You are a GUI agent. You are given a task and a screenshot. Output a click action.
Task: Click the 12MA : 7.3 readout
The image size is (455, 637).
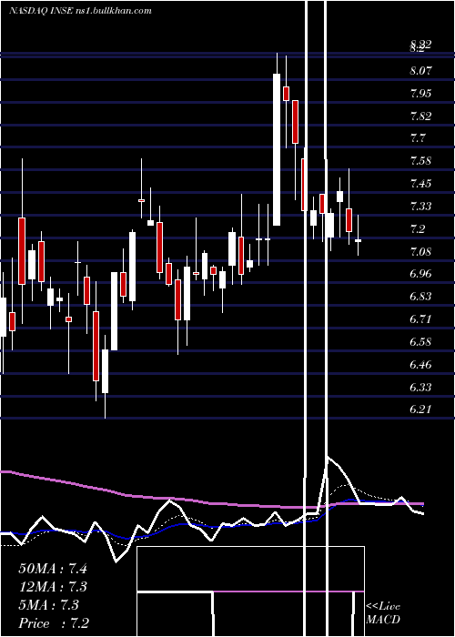coord(53,587)
